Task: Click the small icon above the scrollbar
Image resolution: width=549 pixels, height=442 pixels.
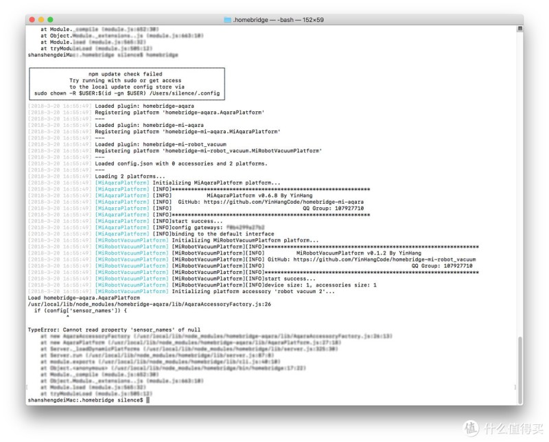Action: pos(520,28)
